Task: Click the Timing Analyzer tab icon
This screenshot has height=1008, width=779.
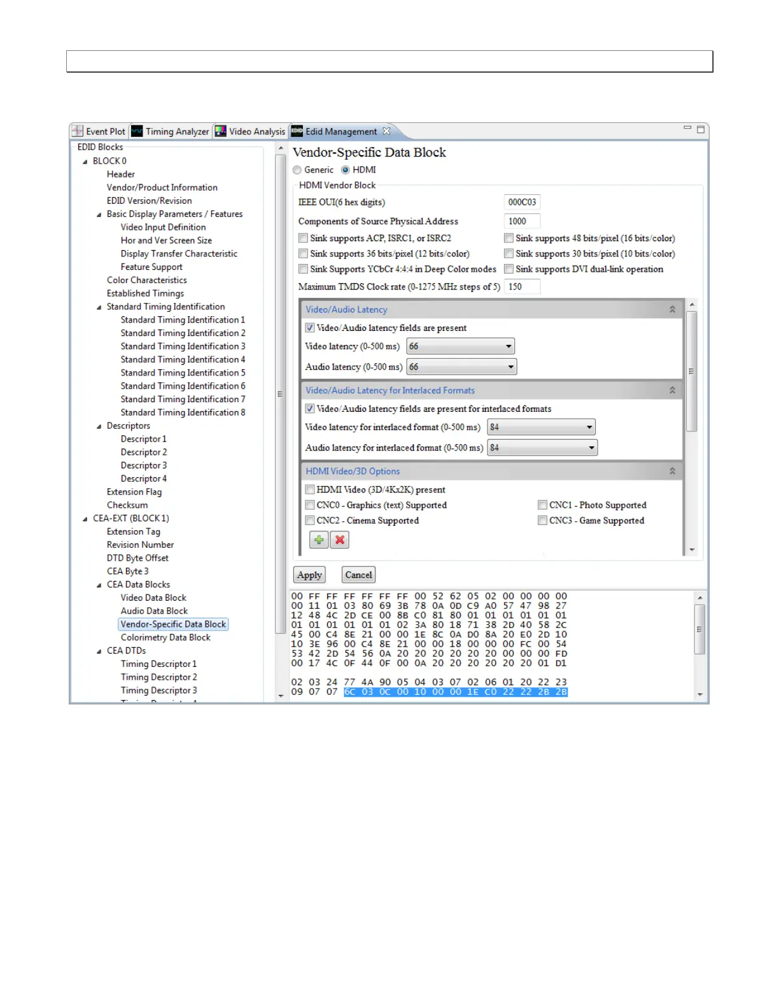Action: [137, 131]
